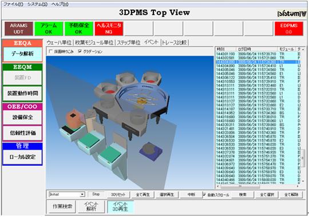Click the 中断 button
309x217 pixels.
pos(191,195)
